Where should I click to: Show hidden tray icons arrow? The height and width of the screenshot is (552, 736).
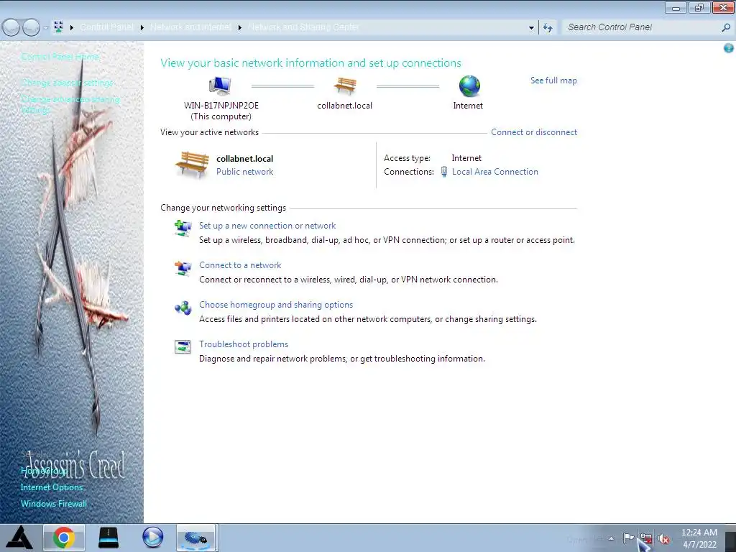click(x=611, y=538)
